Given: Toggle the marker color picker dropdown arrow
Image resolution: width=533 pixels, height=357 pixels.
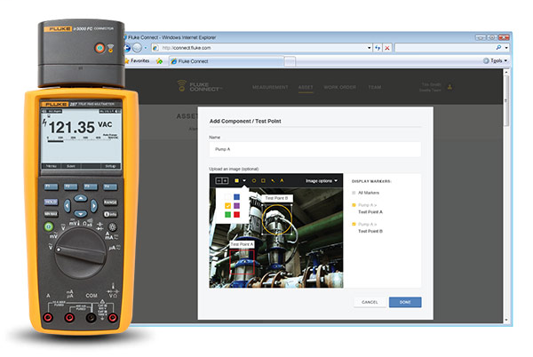Looking at the screenshot, I should point(244,180).
